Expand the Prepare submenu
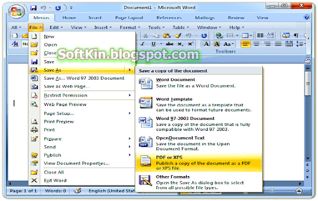The height and width of the screenshot is (201, 318). tap(82, 139)
